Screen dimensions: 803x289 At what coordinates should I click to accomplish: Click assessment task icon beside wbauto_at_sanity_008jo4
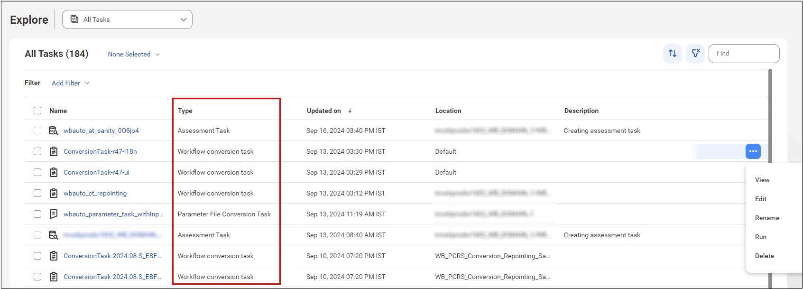click(x=54, y=131)
